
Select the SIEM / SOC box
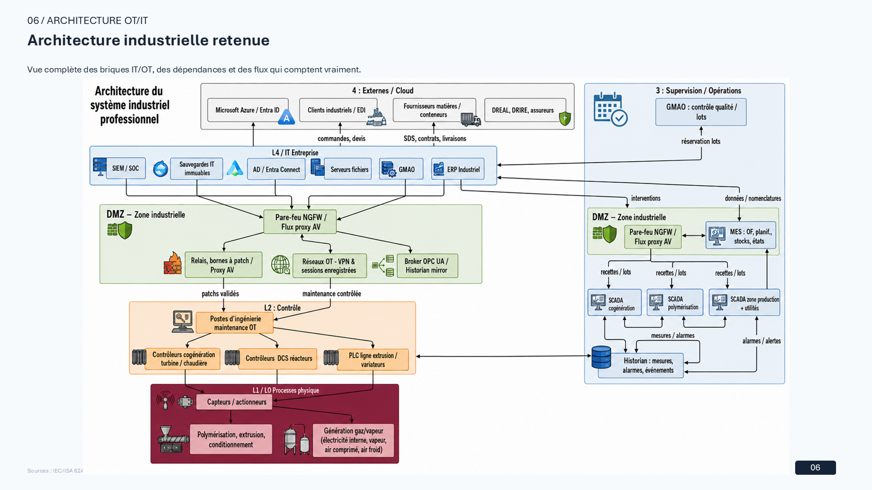(126, 169)
